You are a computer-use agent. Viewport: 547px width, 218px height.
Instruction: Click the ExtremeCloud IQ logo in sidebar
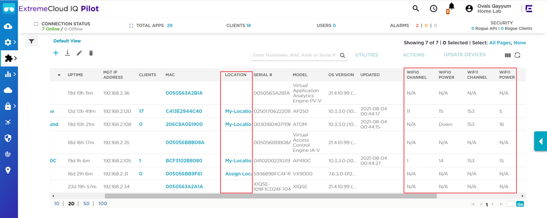(9, 9)
